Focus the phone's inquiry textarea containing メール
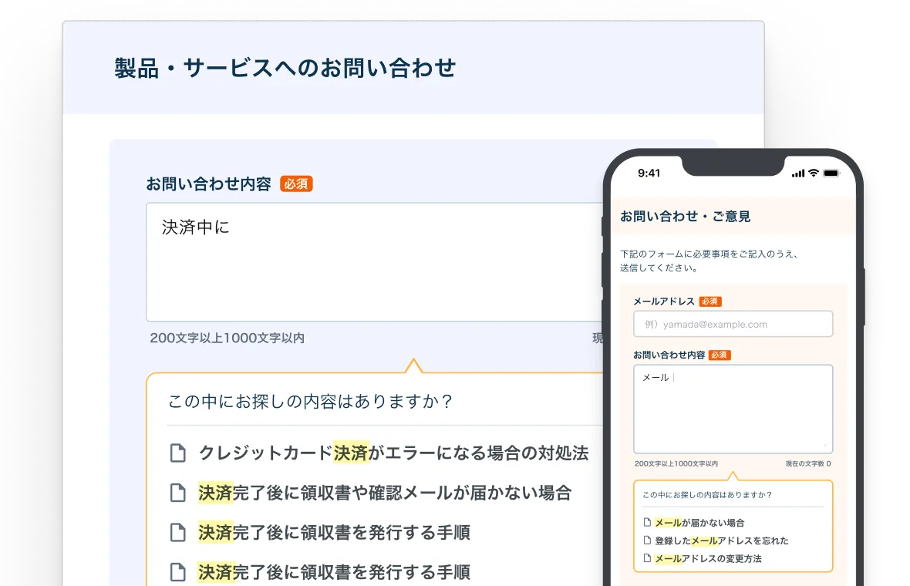The width and height of the screenshot is (910, 586). [x=733, y=409]
